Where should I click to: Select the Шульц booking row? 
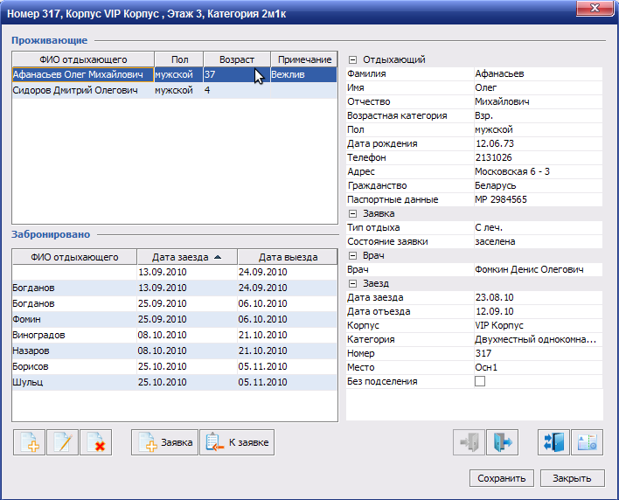175,382
